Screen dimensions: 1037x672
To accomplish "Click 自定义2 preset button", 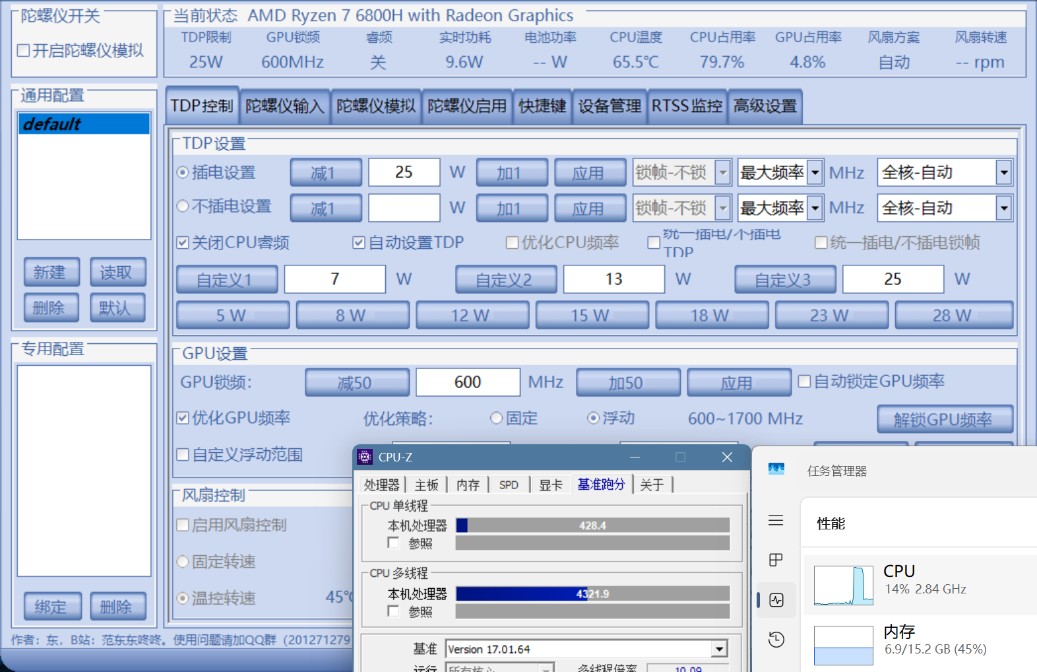I will click(506, 280).
